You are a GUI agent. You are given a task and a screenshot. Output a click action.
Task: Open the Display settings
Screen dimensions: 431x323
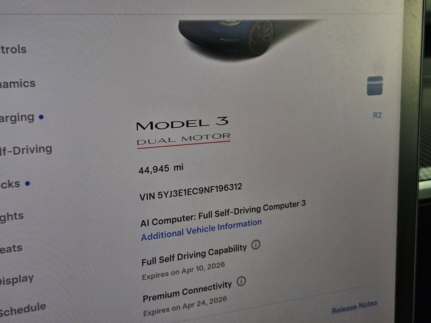(17, 280)
